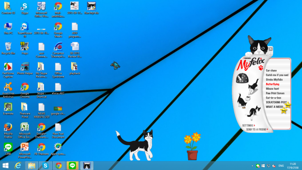Open Microsoft Office Excel shortcut
This screenshot has width=302, height=170.
(25, 131)
